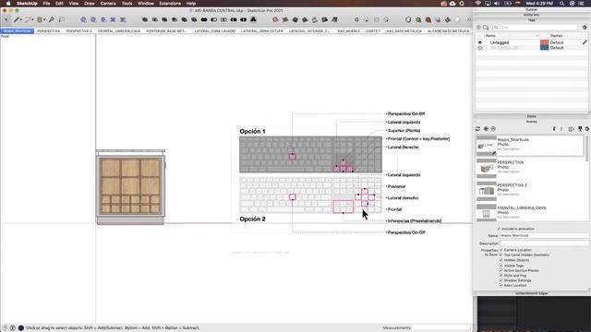Screen dimensions: 591x332
Task: Click the macOS Control Center icon
Action: tap(581, 4)
